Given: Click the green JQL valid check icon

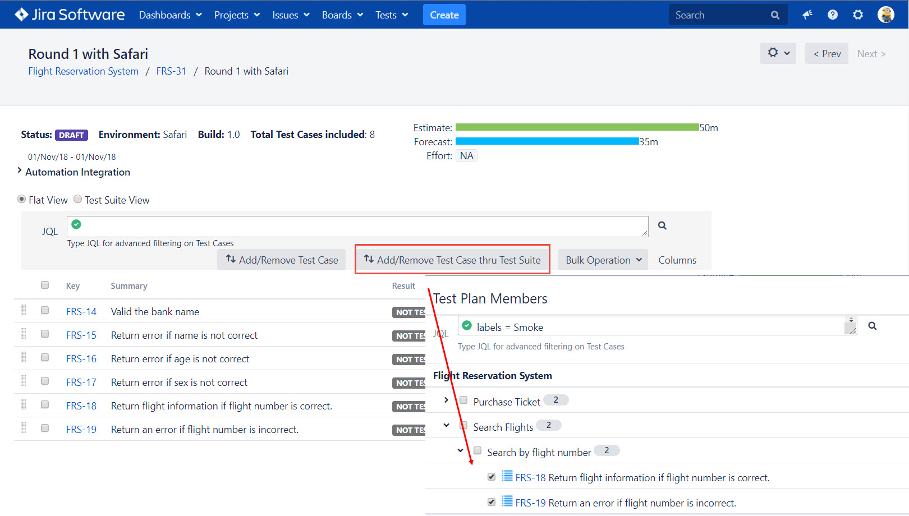Looking at the screenshot, I should pos(76,224).
